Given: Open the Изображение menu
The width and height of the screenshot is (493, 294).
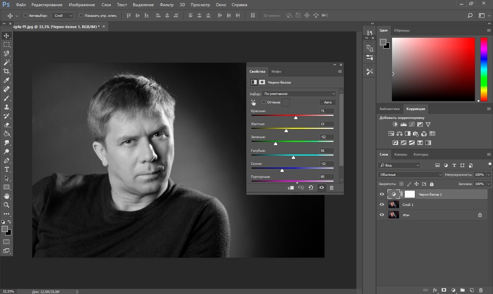Looking at the screenshot, I should (82, 5).
